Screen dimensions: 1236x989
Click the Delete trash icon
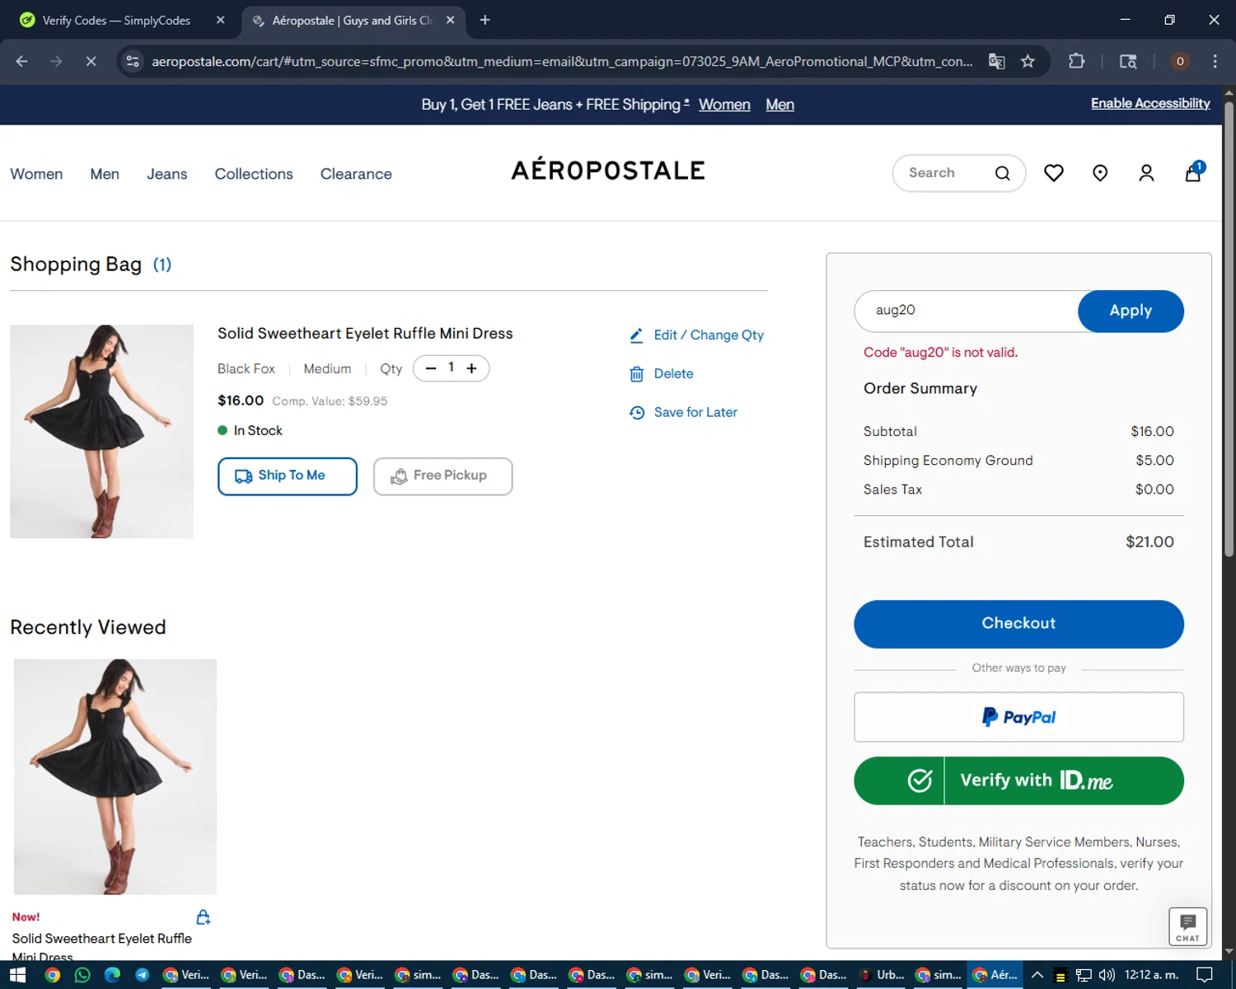tap(637, 374)
